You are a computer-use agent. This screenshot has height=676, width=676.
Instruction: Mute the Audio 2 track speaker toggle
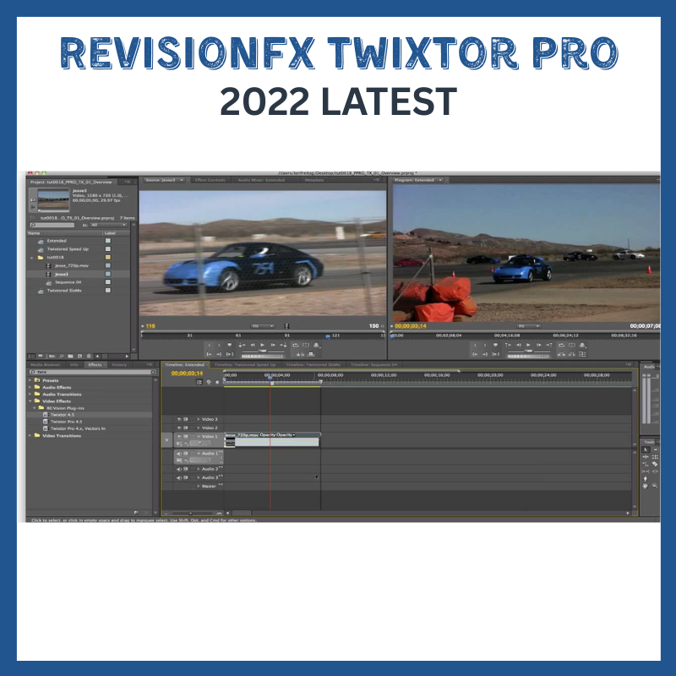[x=179, y=469]
